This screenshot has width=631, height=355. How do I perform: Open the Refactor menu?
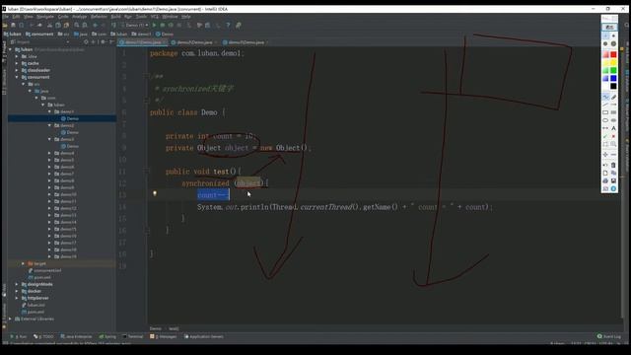pos(99,17)
